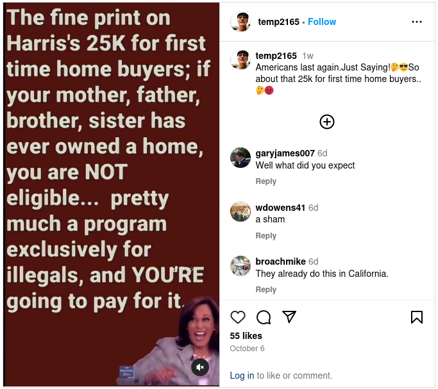Open comments via speech bubble icon
This screenshot has height=389, width=438.
(x=264, y=317)
